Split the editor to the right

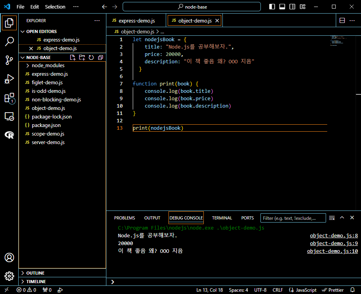(x=342, y=21)
